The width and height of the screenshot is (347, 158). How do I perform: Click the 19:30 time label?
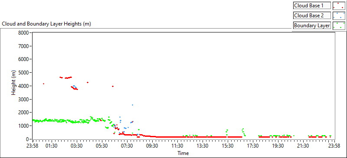[278, 146]
